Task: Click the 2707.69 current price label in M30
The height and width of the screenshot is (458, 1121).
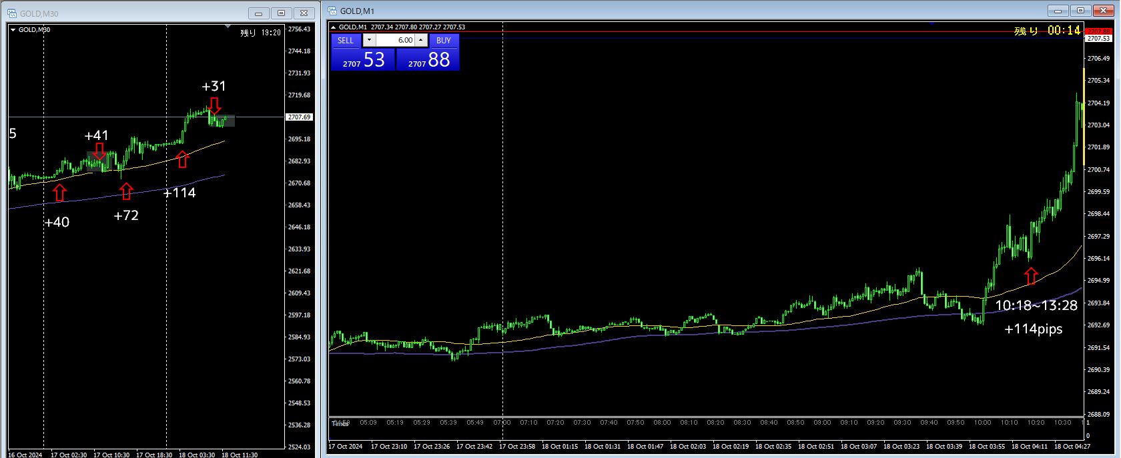Action: tap(299, 117)
